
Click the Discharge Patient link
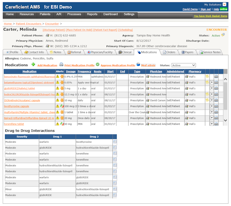(x=54, y=30)
